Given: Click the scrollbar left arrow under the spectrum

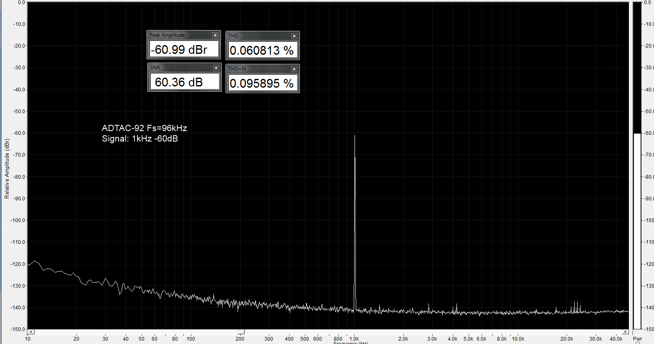Looking at the screenshot, I should (x=31, y=332).
